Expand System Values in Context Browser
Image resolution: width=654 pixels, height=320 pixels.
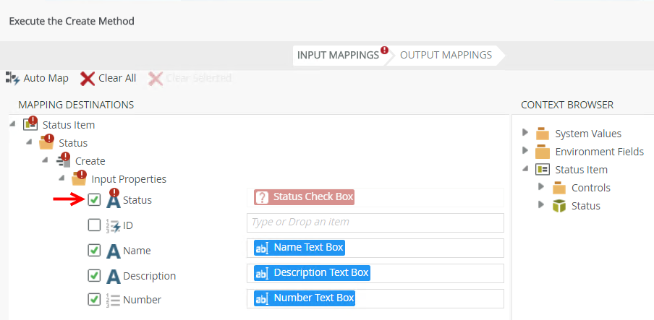(525, 133)
